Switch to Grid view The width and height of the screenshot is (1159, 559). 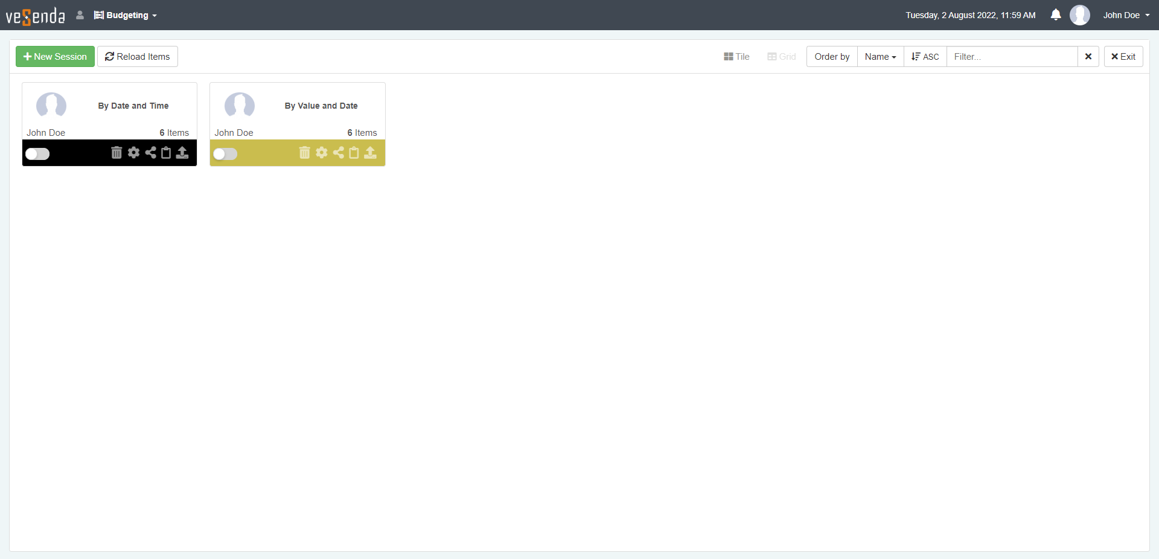(x=782, y=57)
